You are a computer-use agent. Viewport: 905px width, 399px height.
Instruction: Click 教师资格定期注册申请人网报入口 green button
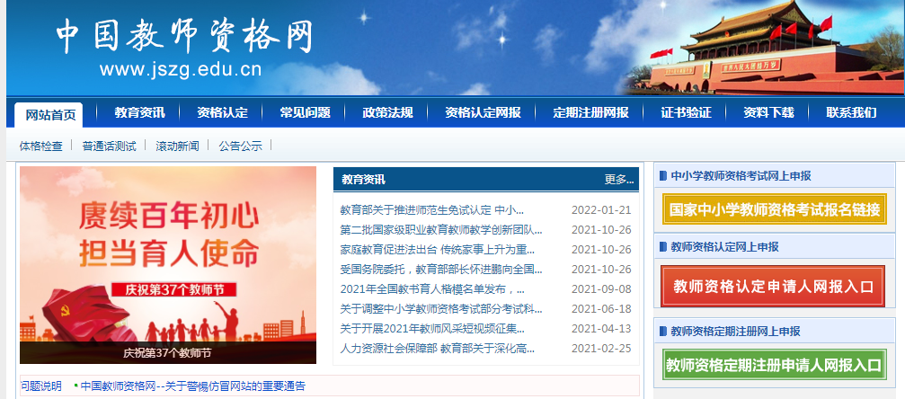[774, 364]
